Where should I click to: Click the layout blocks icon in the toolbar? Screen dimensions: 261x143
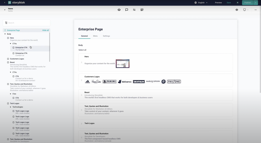coord(142,10)
